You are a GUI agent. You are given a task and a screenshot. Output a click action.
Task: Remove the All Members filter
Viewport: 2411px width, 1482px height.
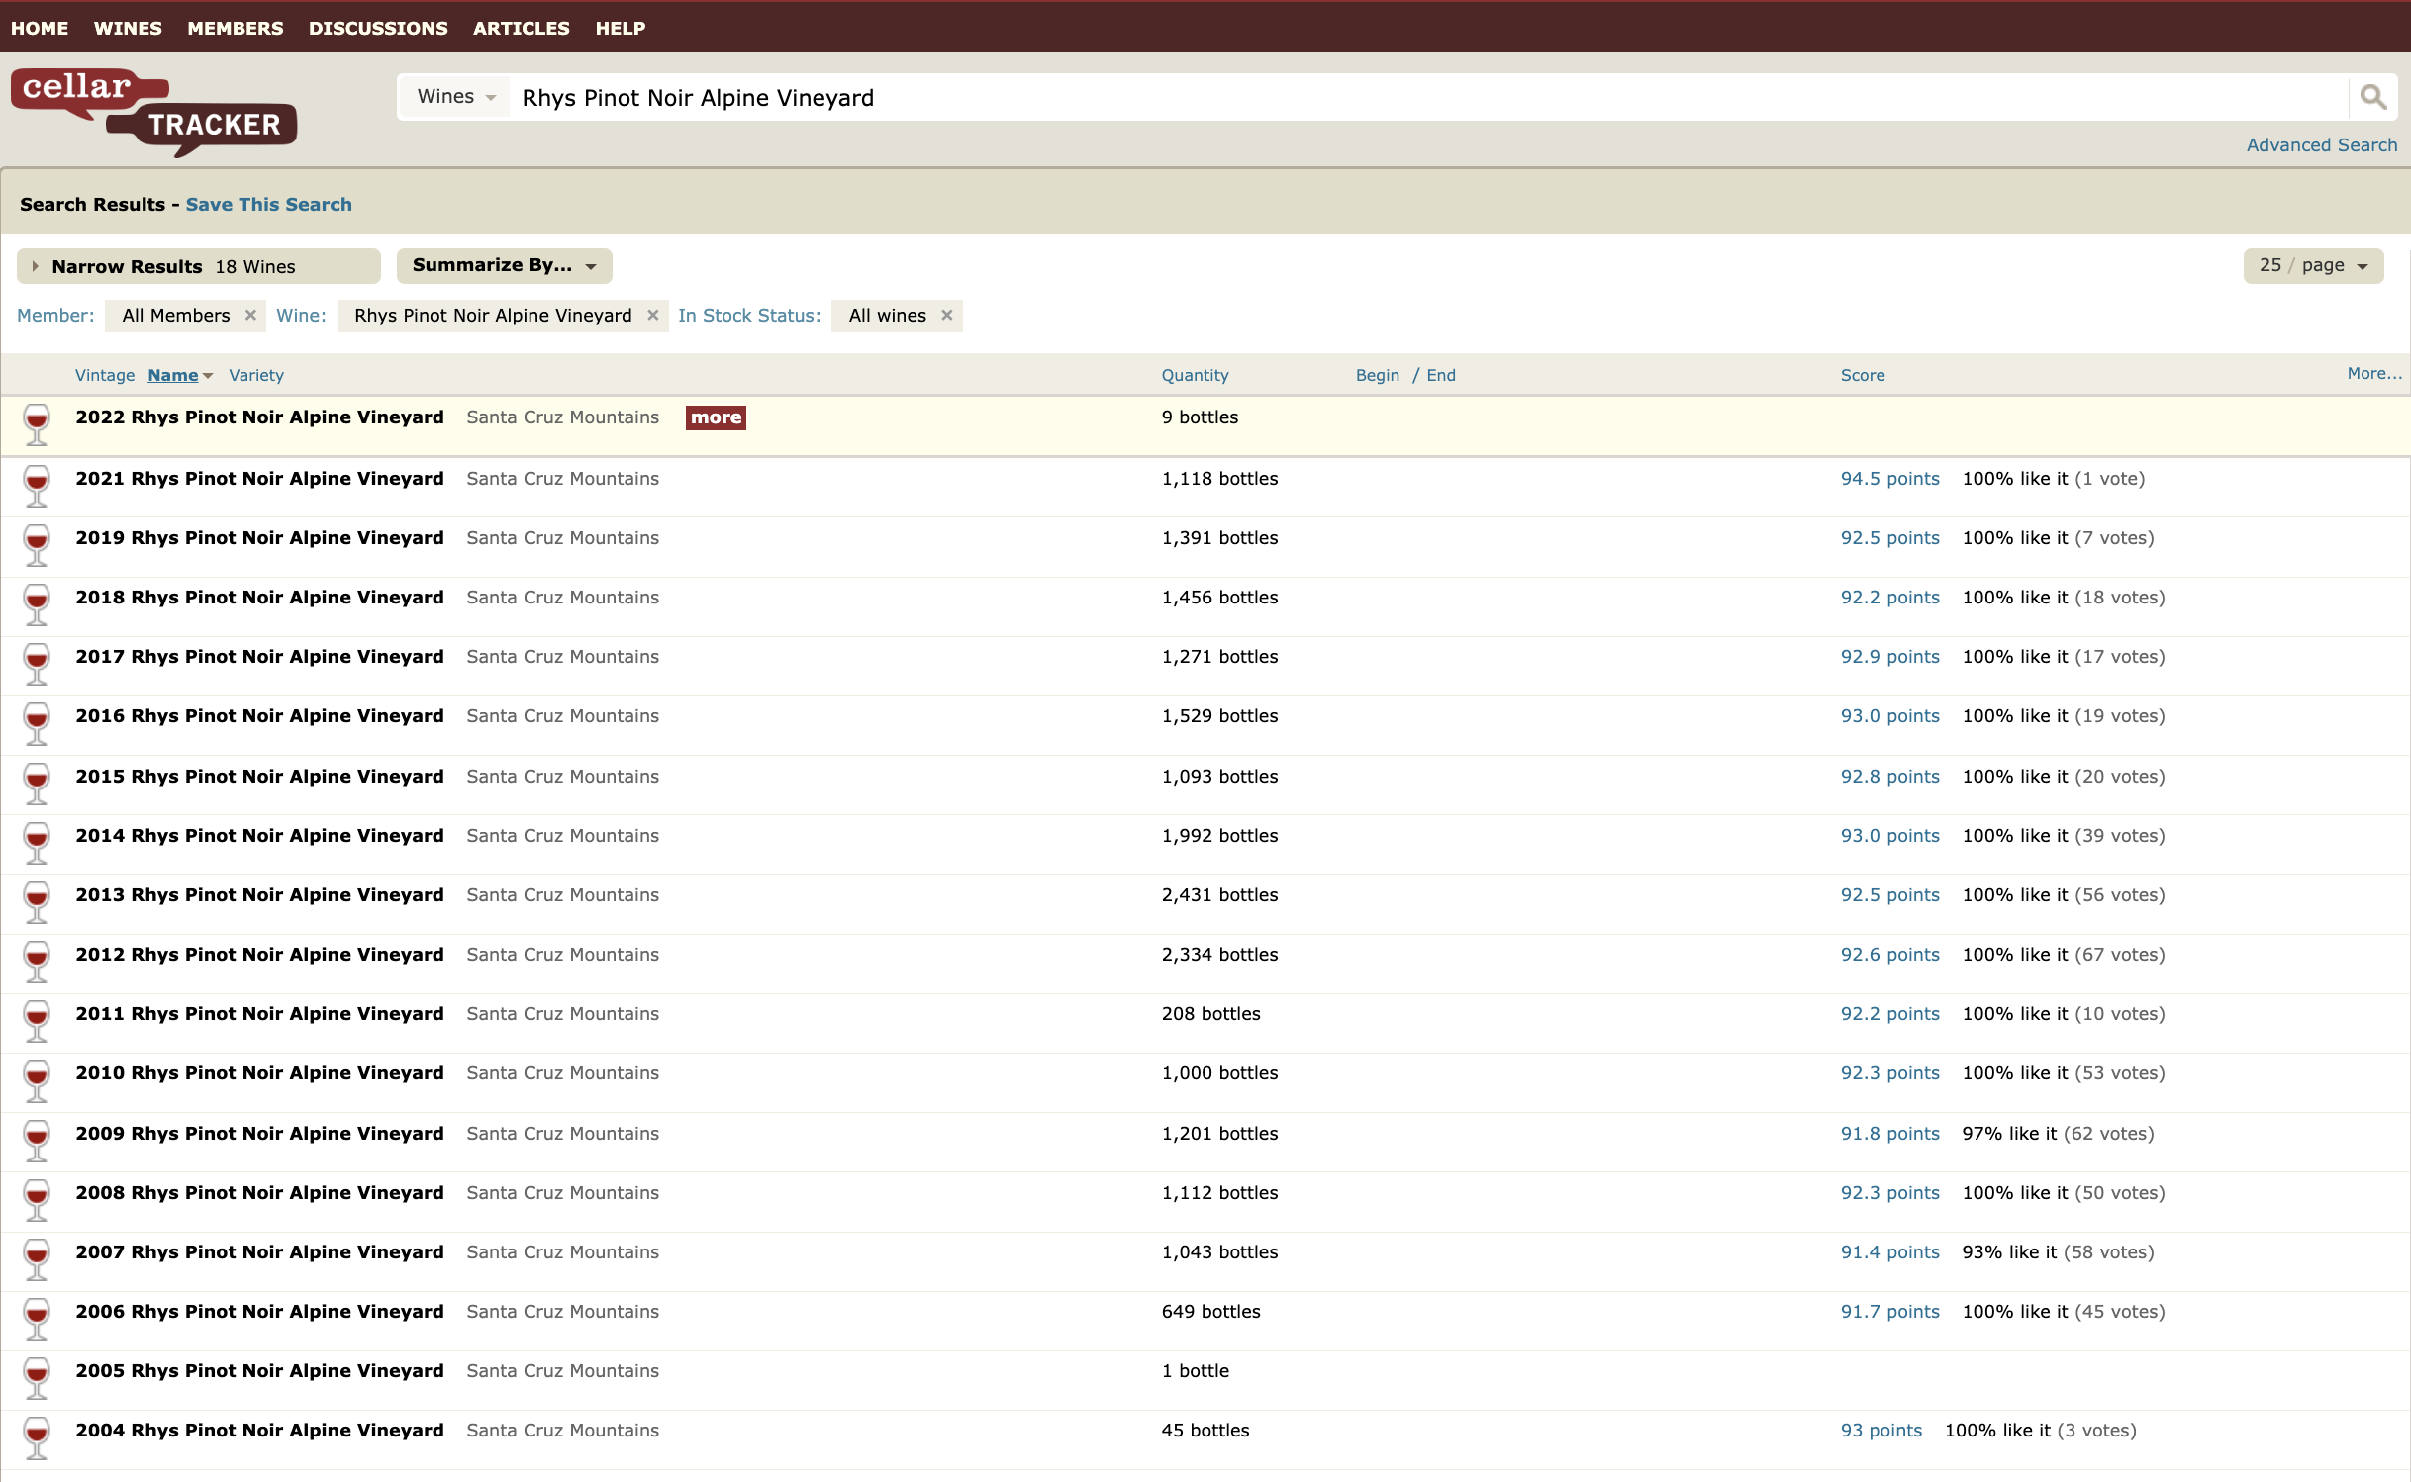[x=250, y=316]
